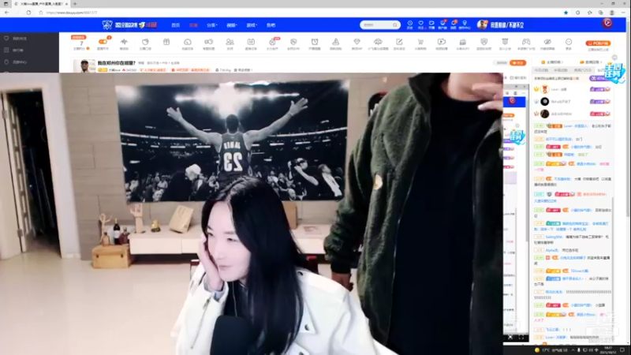Click the user avatar in header

click(482, 25)
